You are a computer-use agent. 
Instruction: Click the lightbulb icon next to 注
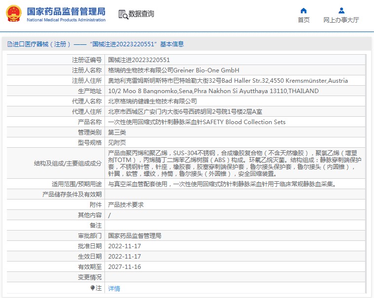93,288
